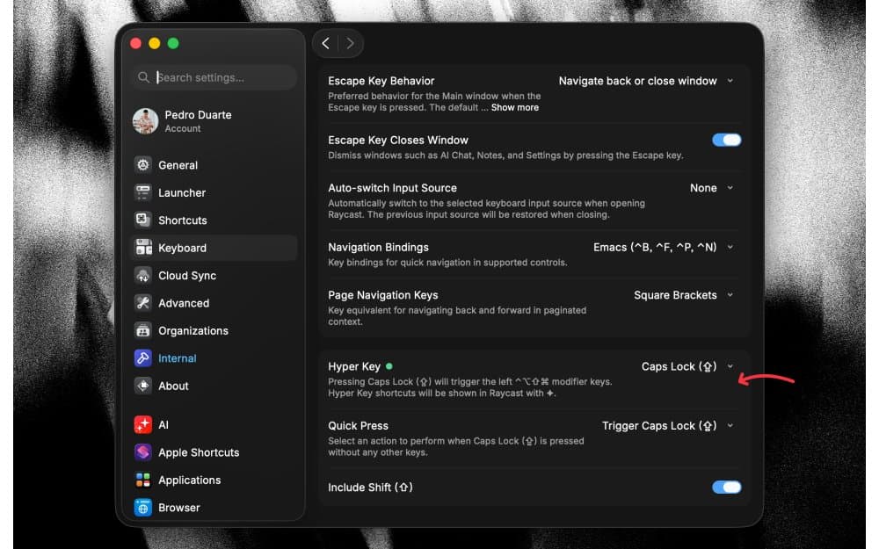Open the Apple Shortcuts extension settings
This screenshot has height=549, width=879.
coord(214,451)
